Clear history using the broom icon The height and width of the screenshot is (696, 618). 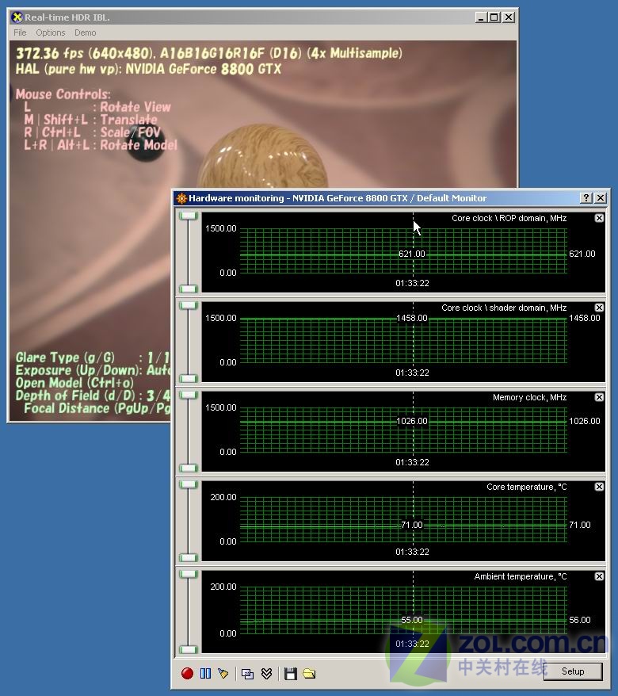point(223,673)
